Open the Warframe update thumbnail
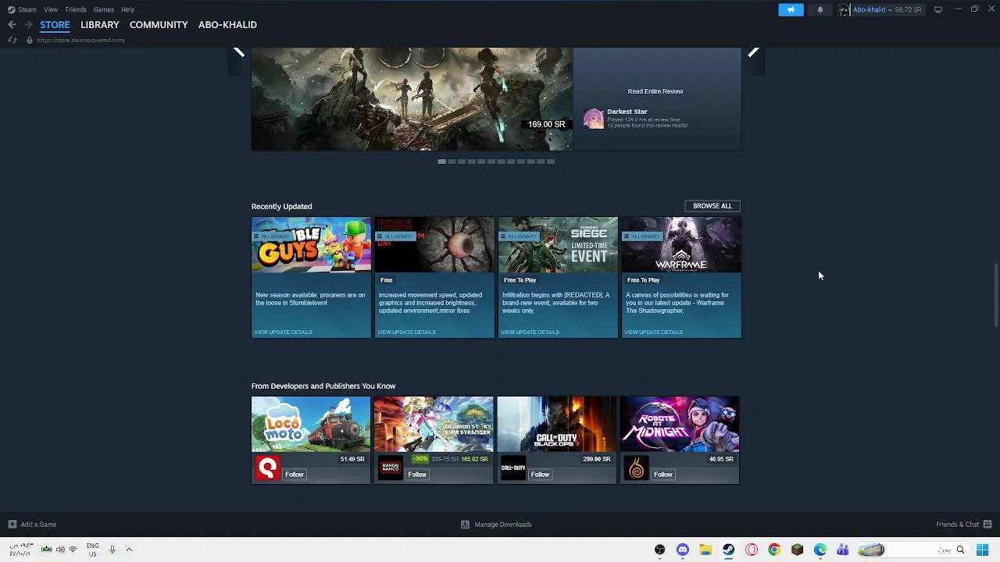Viewport: 1000px width, 562px height. coord(681,245)
